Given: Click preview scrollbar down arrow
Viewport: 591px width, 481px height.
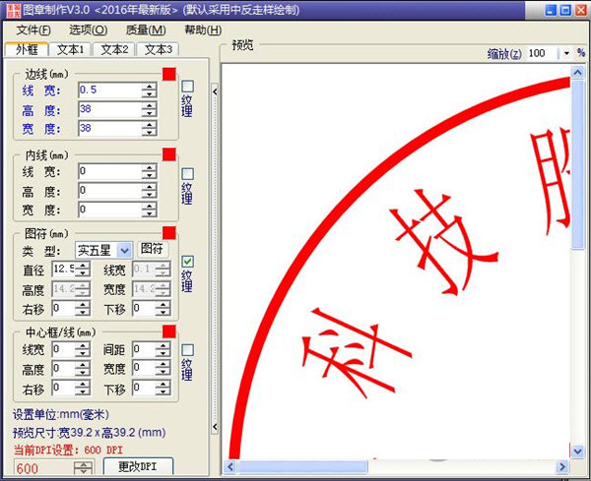Looking at the screenshot, I should pos(577,451).
